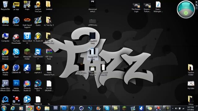Select the Geek Squad Support shortcut

point(27,23)
